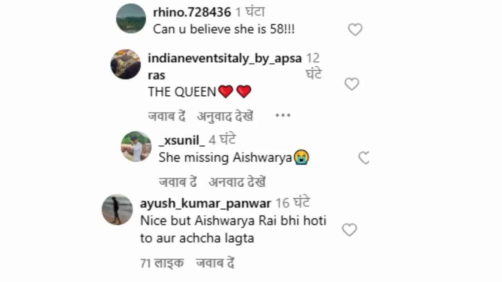This screenshot has width=502, height=282.
Task: Like the comment "She missing Aishwarya"
Action: (364, 158)
